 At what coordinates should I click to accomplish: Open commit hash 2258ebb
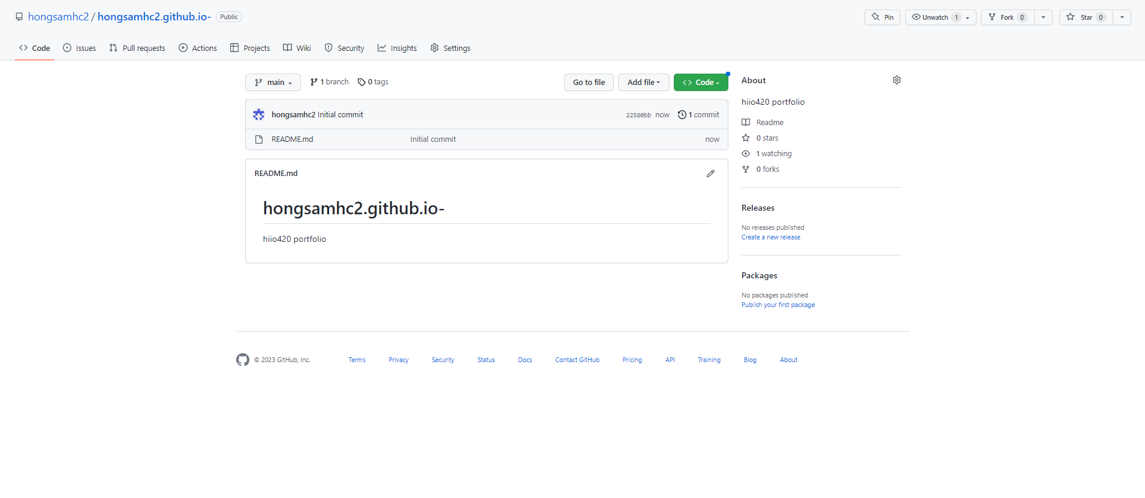coord(638,115)
